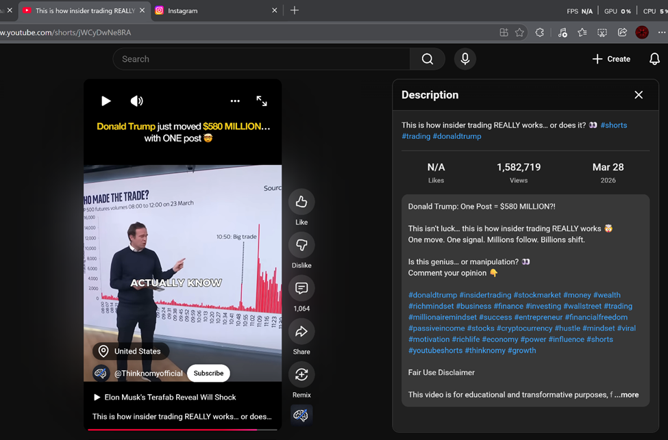Mute the video volume speaker icon
The image size is (668, 440).
pyautogui.click(x=137, y=101)
